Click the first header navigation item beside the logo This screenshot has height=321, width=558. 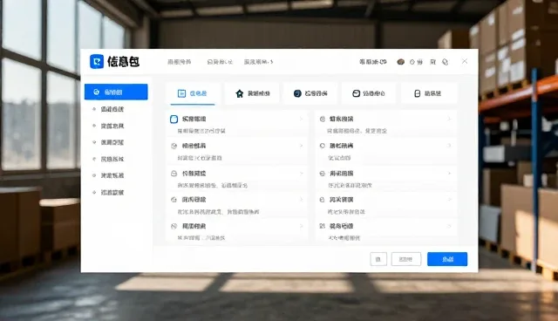click(x=180, y=62)
